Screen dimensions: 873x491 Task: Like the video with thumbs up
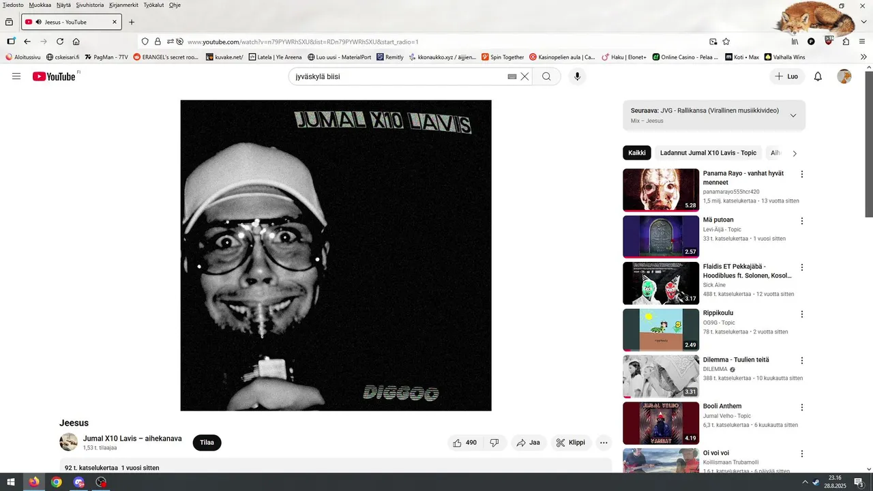pyautogui.click(x=464, y=443)
